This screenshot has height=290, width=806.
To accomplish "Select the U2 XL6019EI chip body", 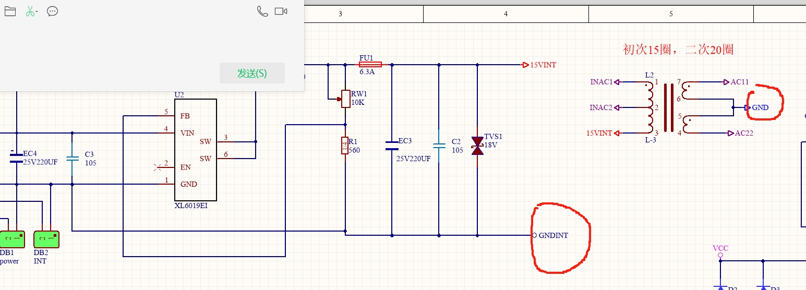I will 196,150.
